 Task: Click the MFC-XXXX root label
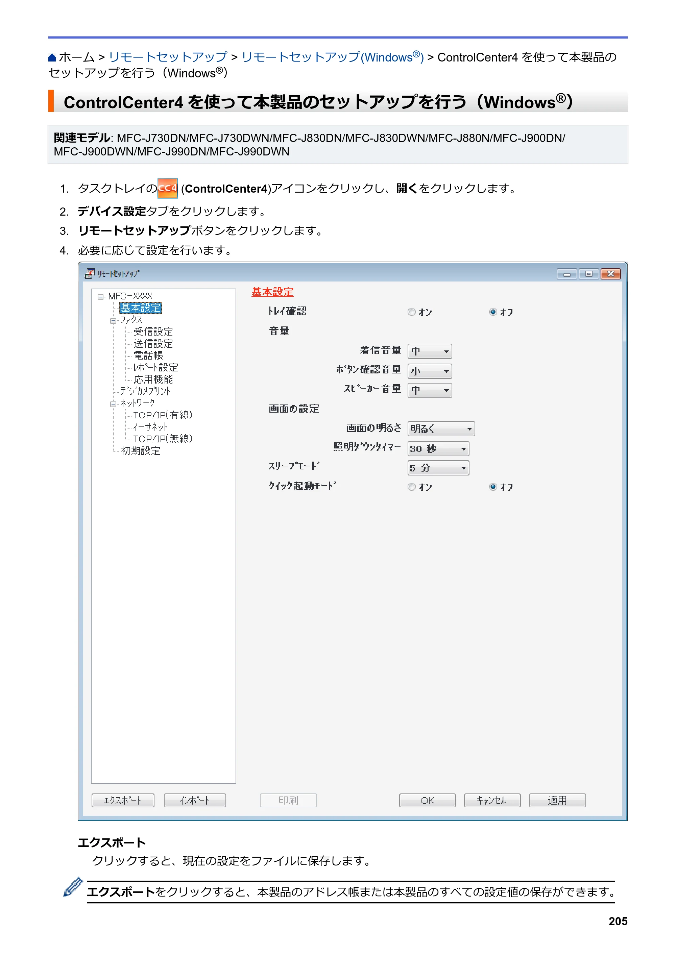[x=130, y=296]
